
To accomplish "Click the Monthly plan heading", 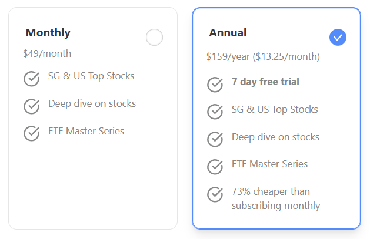I will coord(48,33).
